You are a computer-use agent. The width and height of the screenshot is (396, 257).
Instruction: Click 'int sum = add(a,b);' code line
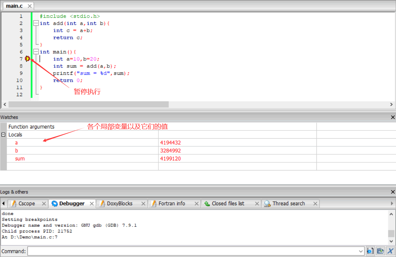85,66
